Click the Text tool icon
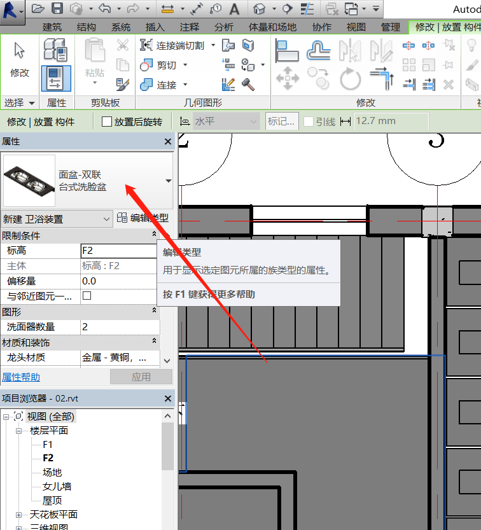The height and width of the screenshot is (530, 481). pos(234,9)
